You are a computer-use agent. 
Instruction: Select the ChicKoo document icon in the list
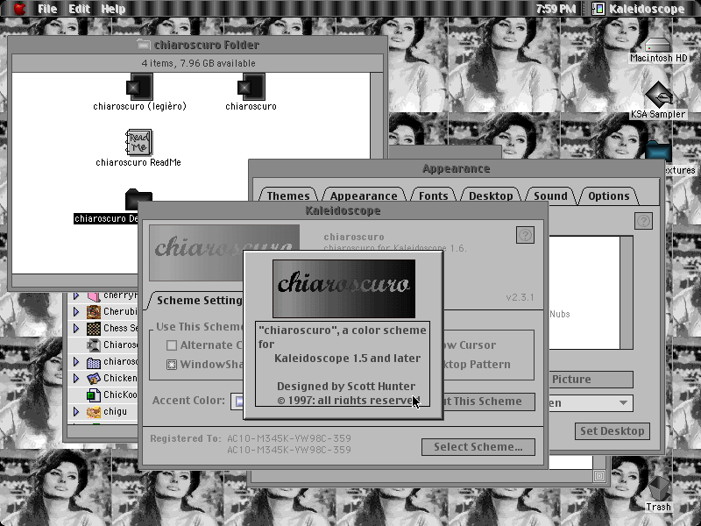click(94, 395)
